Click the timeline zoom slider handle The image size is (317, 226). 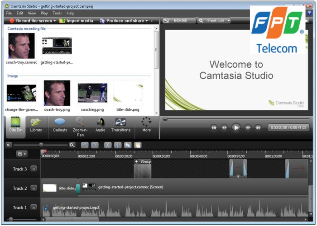click(x=41, y=145)
